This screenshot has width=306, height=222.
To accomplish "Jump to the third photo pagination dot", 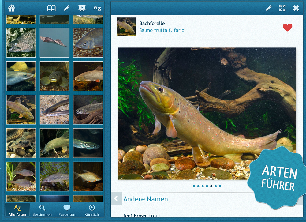I will [203, 186].
